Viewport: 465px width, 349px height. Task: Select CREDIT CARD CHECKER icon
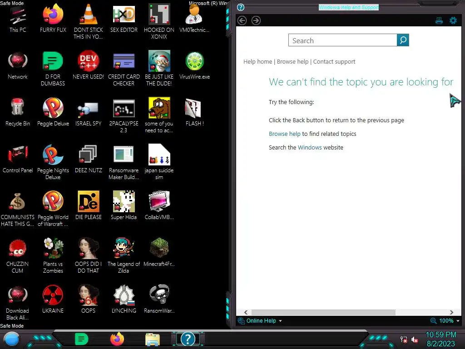[124, 69]
